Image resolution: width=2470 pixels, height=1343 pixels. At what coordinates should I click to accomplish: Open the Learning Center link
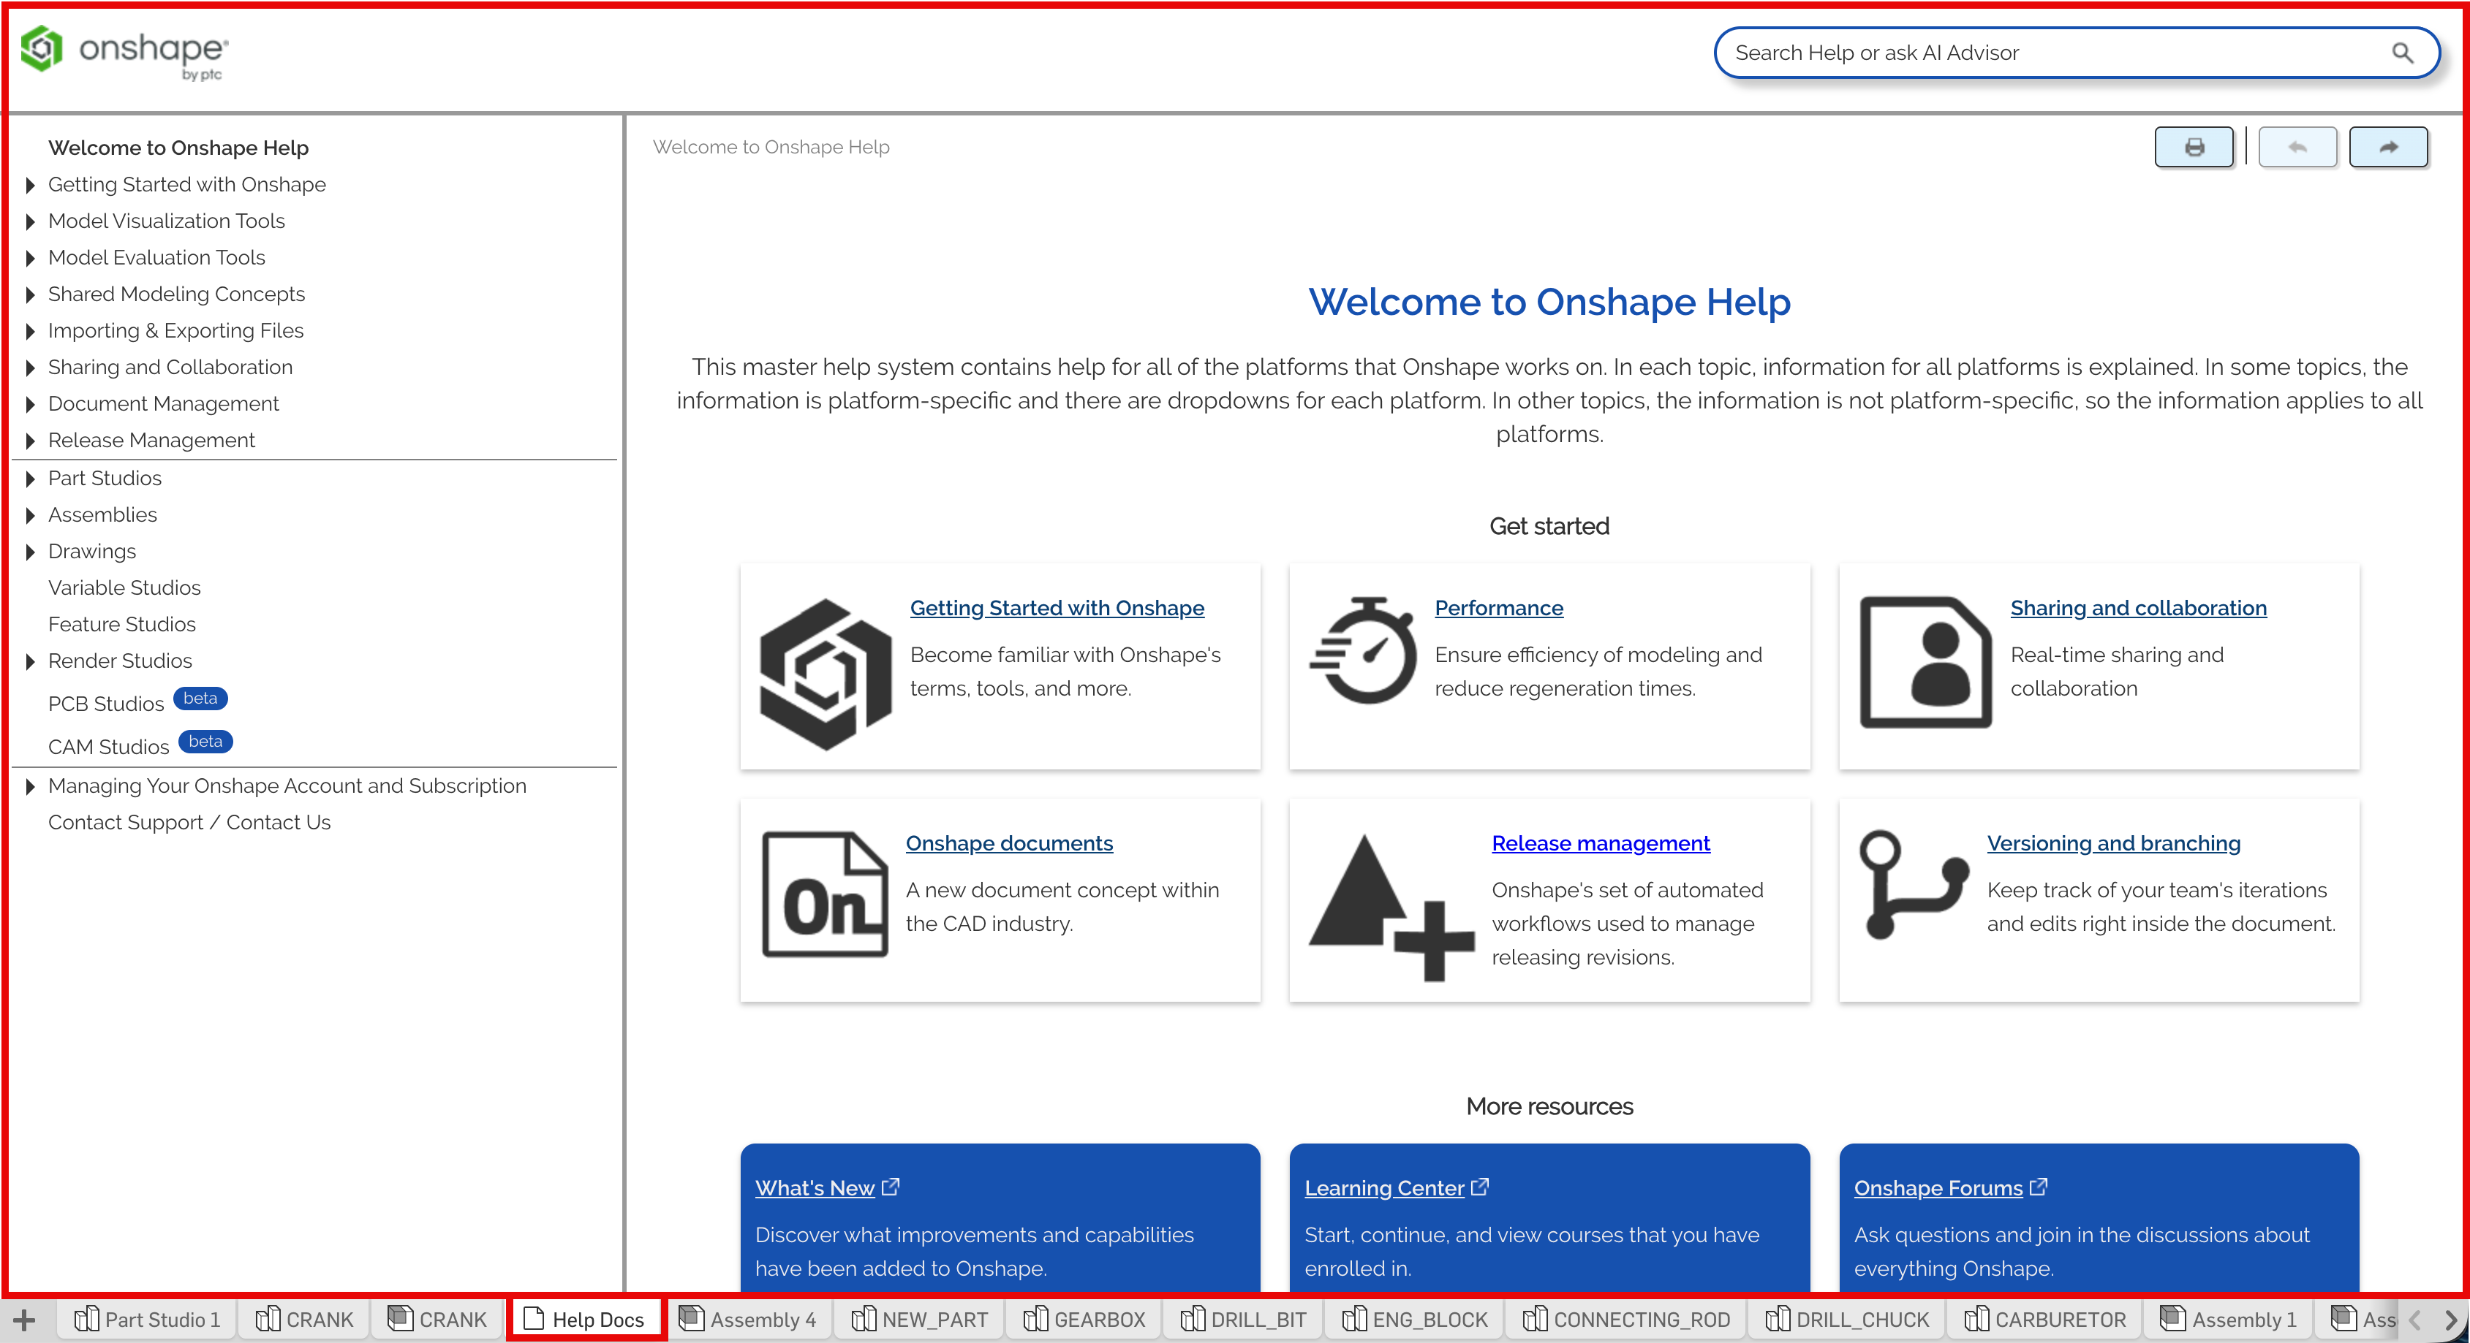tap(1383, 1188)
